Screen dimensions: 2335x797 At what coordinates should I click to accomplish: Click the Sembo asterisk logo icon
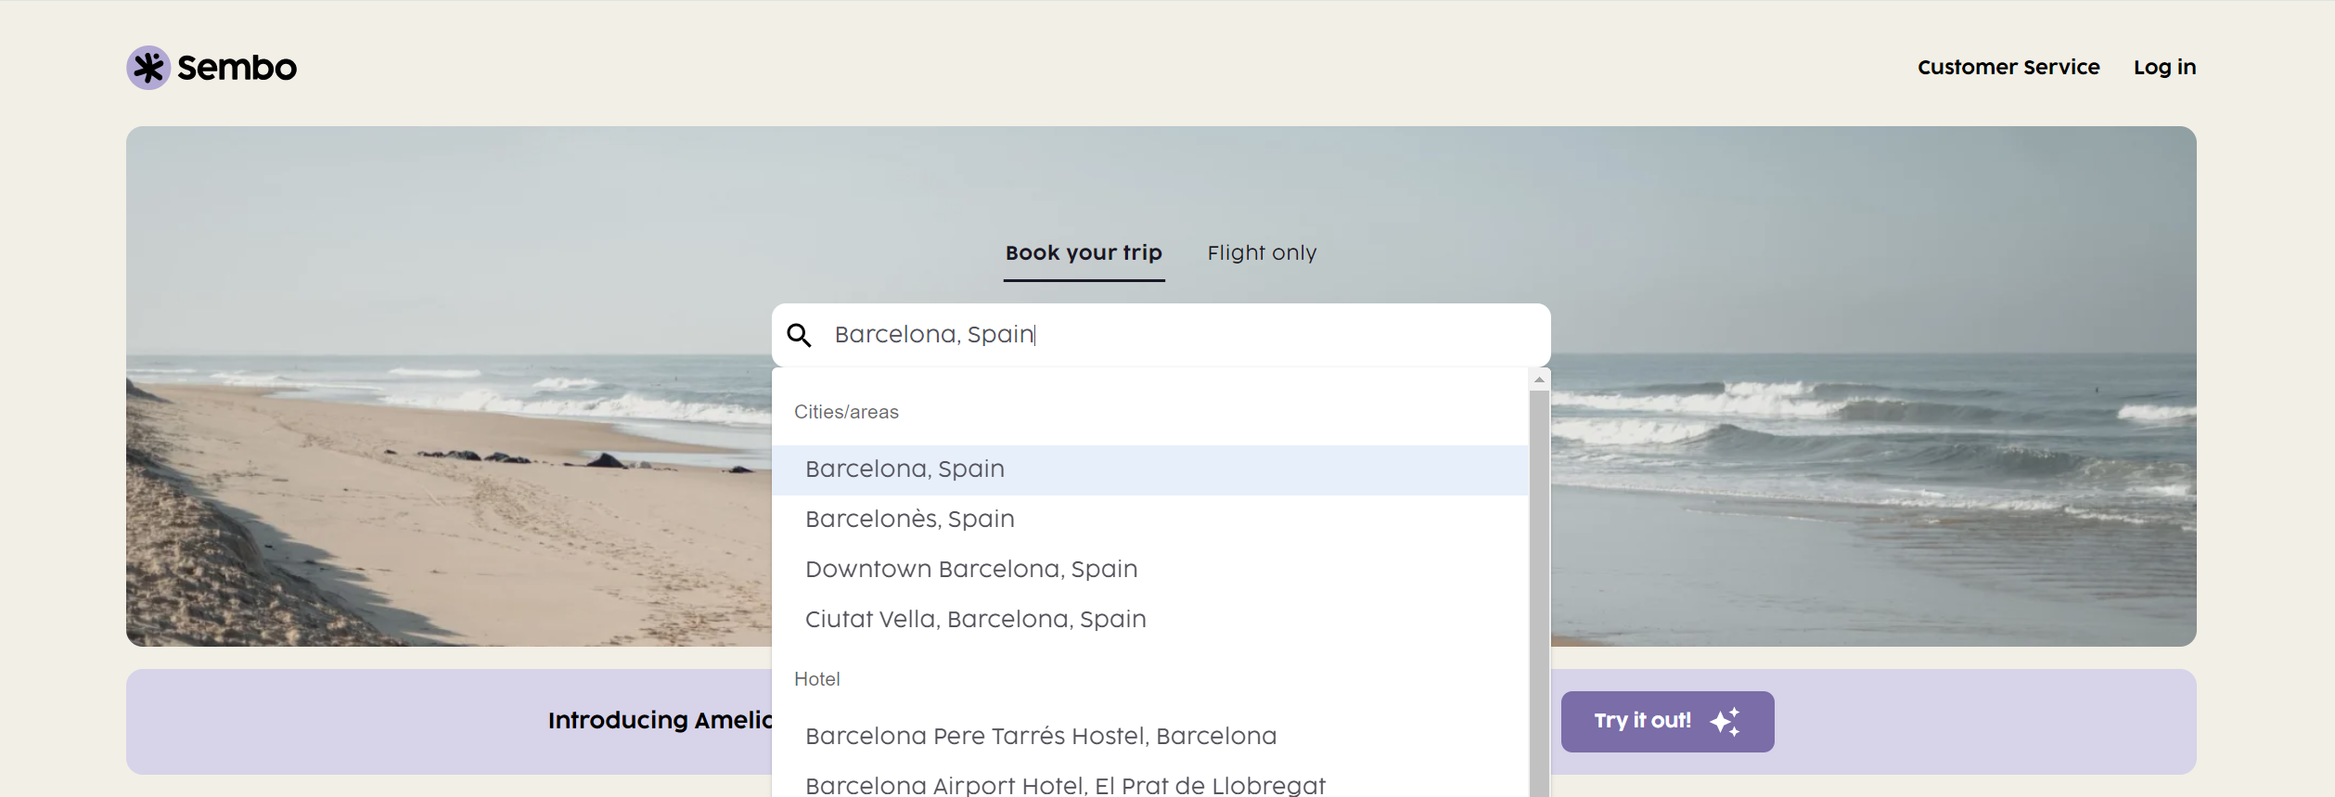pyautogui.click(x=148, y=68)
